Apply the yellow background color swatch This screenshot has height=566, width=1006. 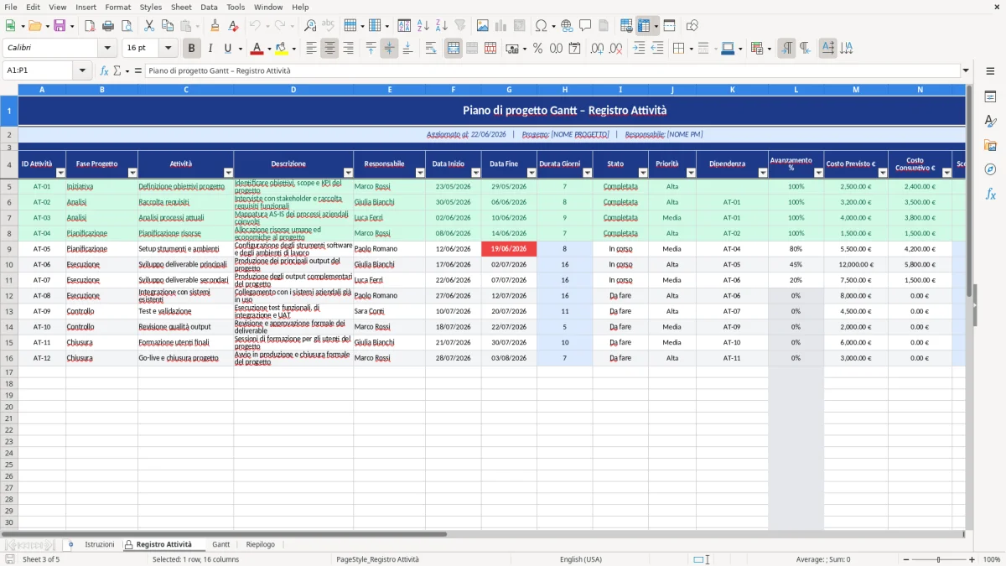281,49
